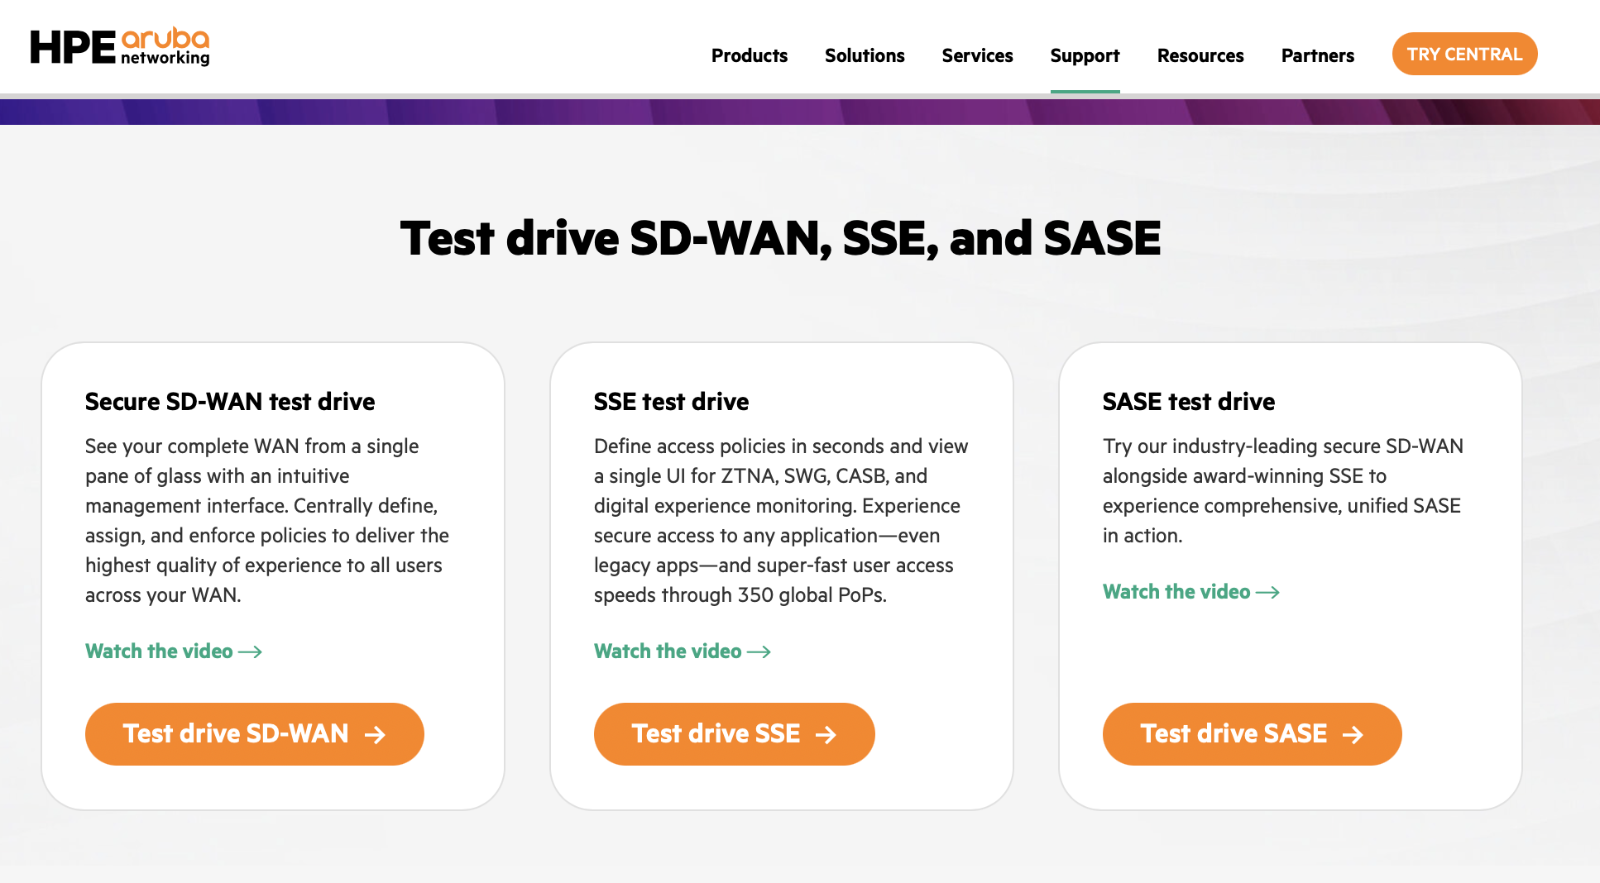Click arrow icon on Test drive SSE button
1600x883 pixels.
pyautogui.click(x=826, y=734)
